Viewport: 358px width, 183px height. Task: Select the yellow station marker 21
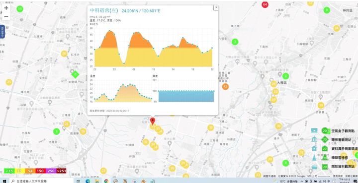67,124
